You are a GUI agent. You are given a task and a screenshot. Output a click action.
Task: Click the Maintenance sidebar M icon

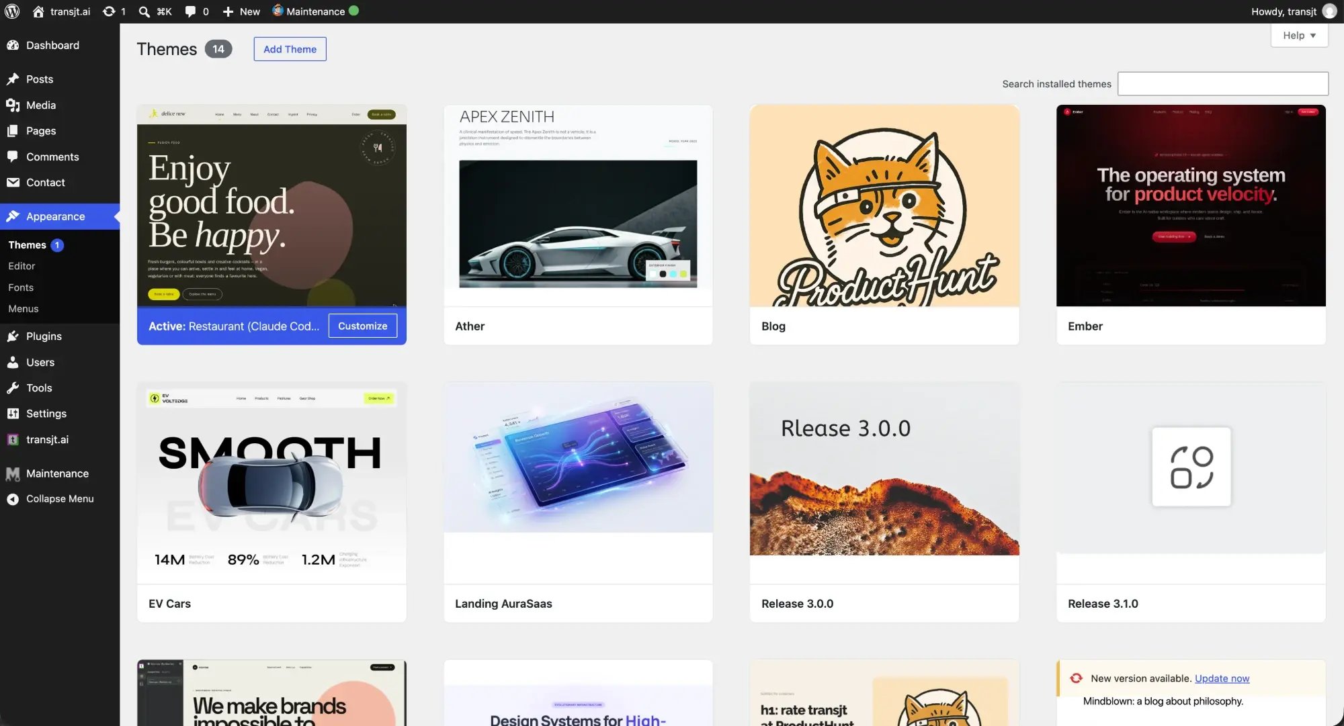[x=13, y=474]
